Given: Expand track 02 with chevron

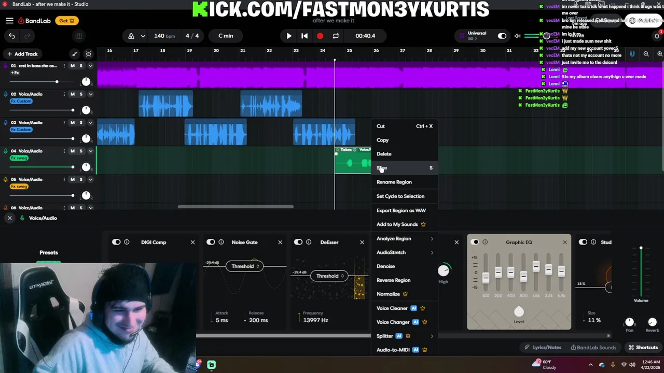Looking at the screenshot, I should [x=90, y=94].
